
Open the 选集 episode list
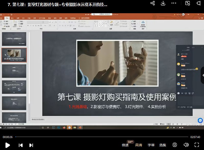[x=163, y=145]
